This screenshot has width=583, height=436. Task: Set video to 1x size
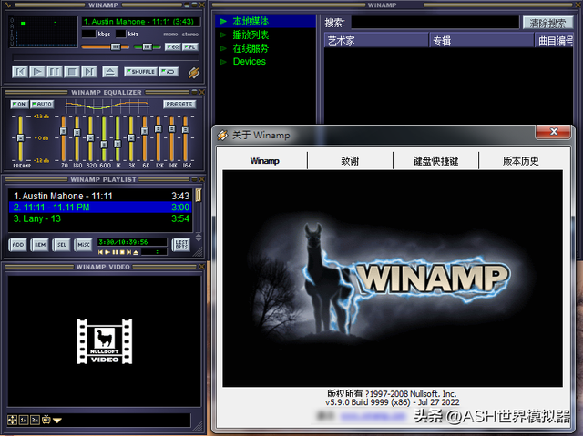tap(24, 420)
